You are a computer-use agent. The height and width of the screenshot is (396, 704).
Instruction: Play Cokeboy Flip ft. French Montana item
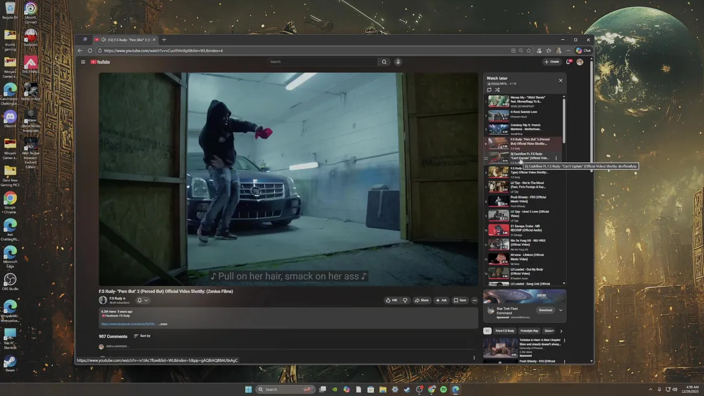pos(522,129)
